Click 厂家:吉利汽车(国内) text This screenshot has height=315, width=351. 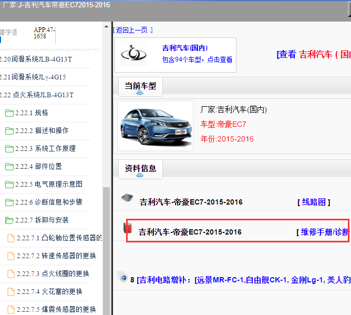(233, 110)
